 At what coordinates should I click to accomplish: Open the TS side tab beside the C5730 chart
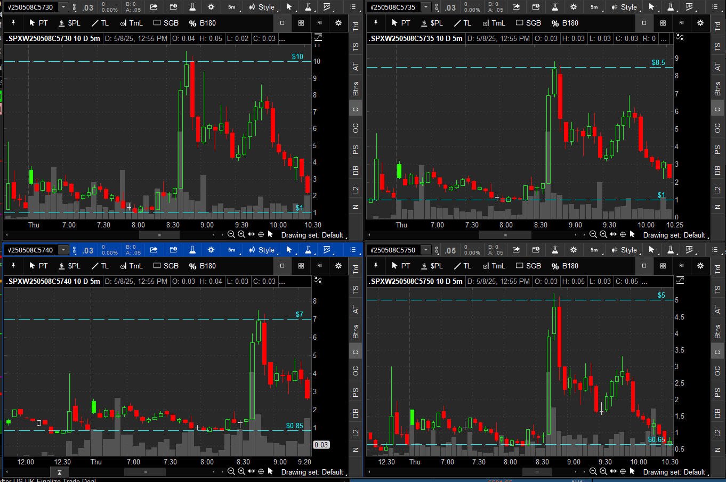pyautogui.click(x=356, y=47)
